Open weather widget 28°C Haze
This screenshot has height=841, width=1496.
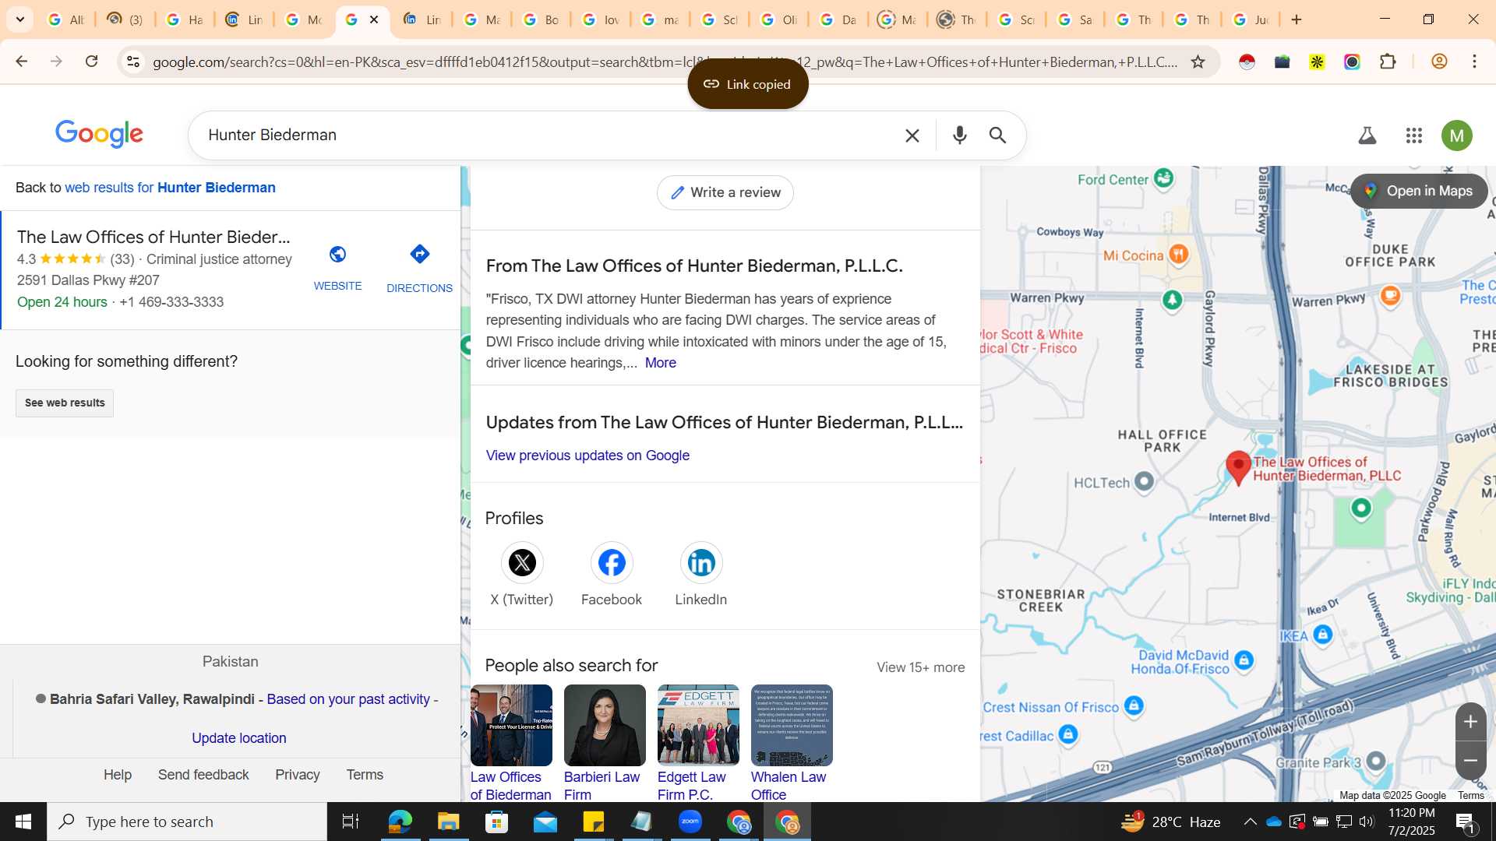[x=1171, y=822]
